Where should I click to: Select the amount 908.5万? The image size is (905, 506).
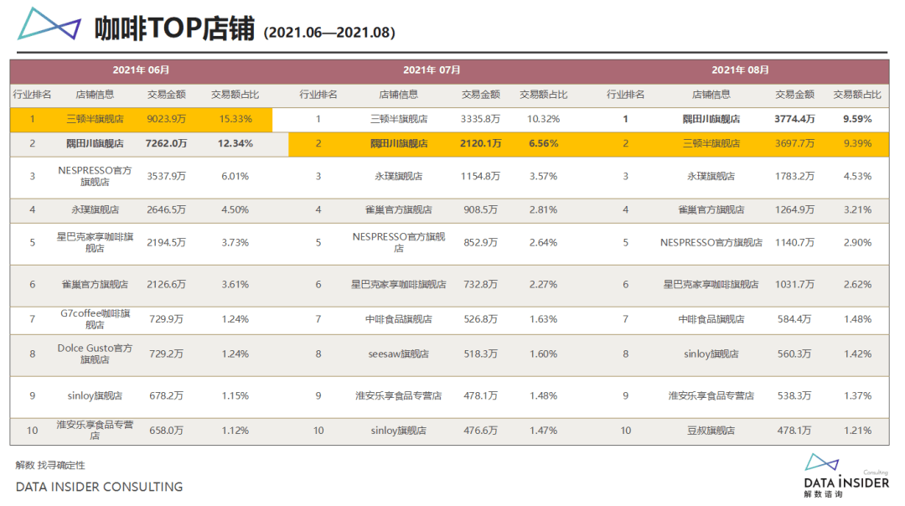pos(480,209)
